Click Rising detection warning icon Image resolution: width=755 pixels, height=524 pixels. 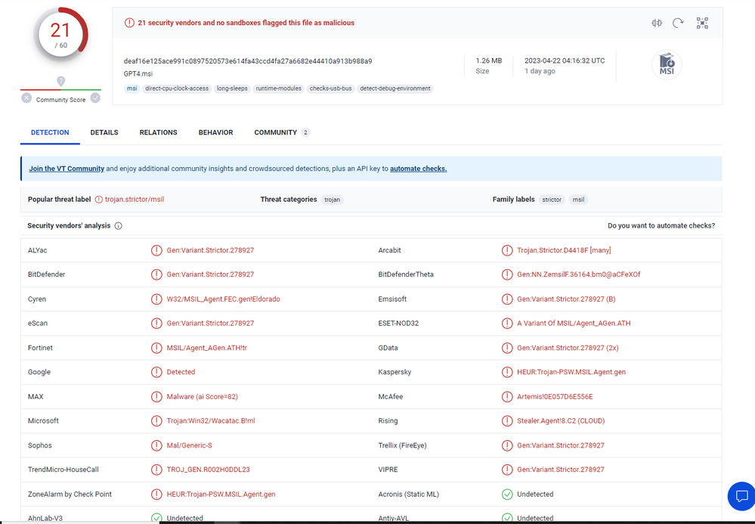(x=507, y=421)
